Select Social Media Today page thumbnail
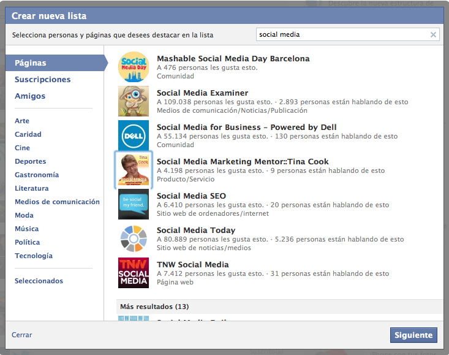449x355 pixels. pos(134,239)
